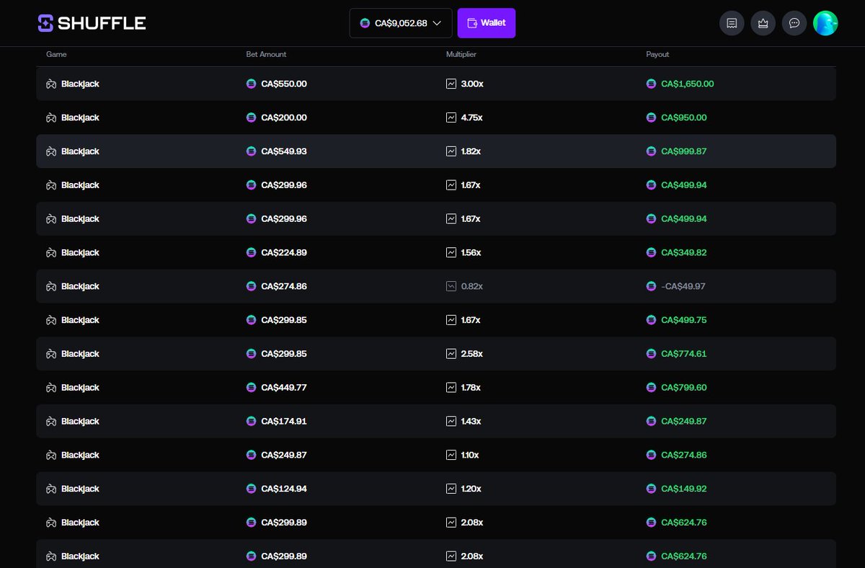Select the CA$499.75 payout value
The image size is (865, 568).
pyautogui.click(x=684, y=320)
